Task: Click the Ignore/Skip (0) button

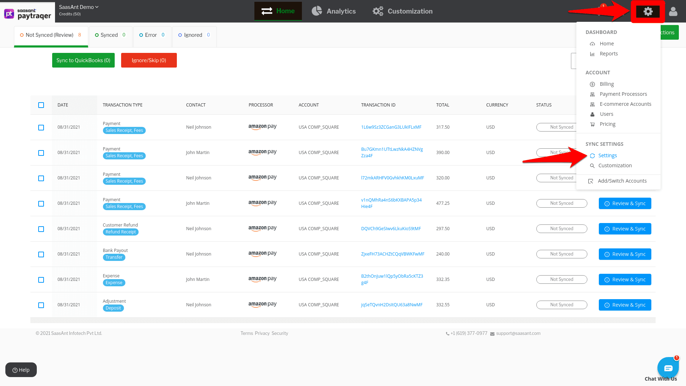Action: click(149, 60)
